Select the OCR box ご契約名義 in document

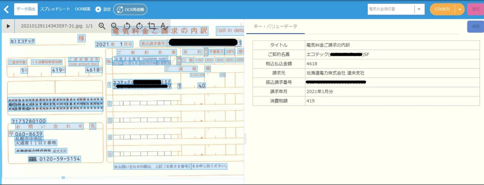click(x=147, y=52)
